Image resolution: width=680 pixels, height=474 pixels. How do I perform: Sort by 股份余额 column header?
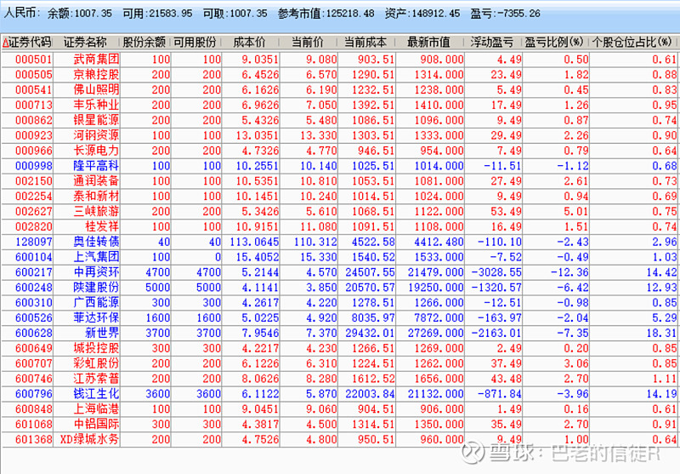tap(144, 42)
